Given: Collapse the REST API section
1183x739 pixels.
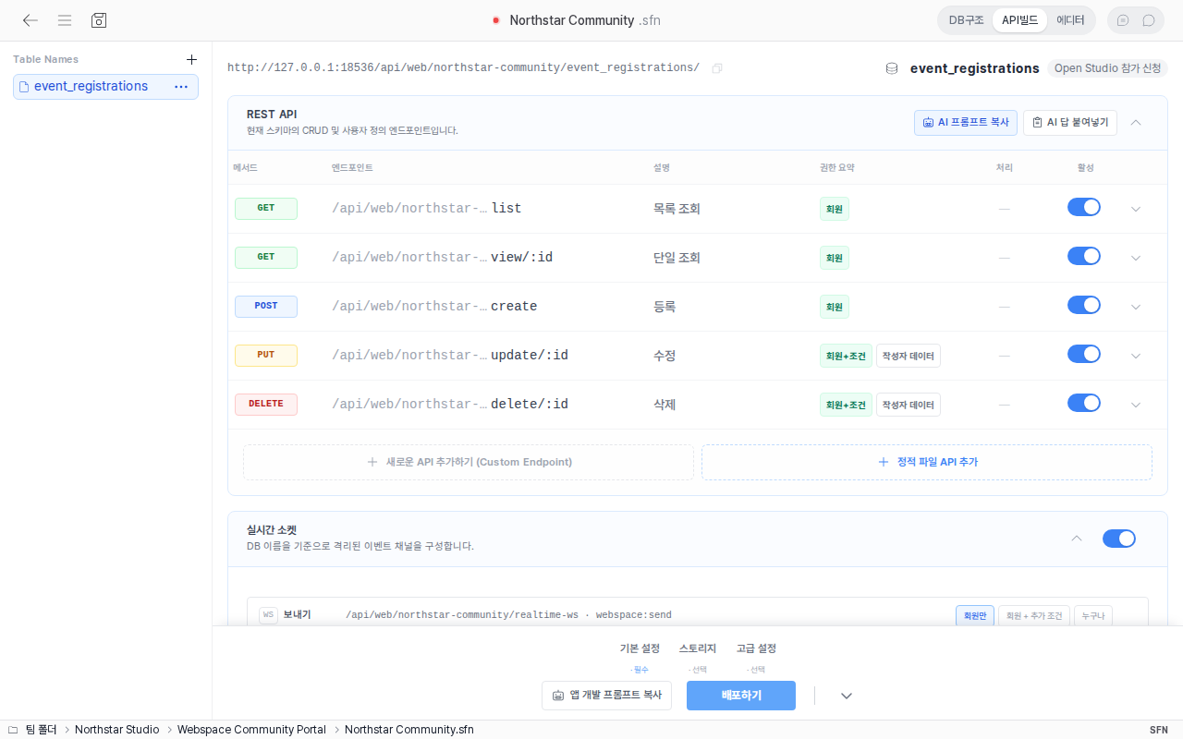Looking at the screenshot, I should pos(1136,122).
